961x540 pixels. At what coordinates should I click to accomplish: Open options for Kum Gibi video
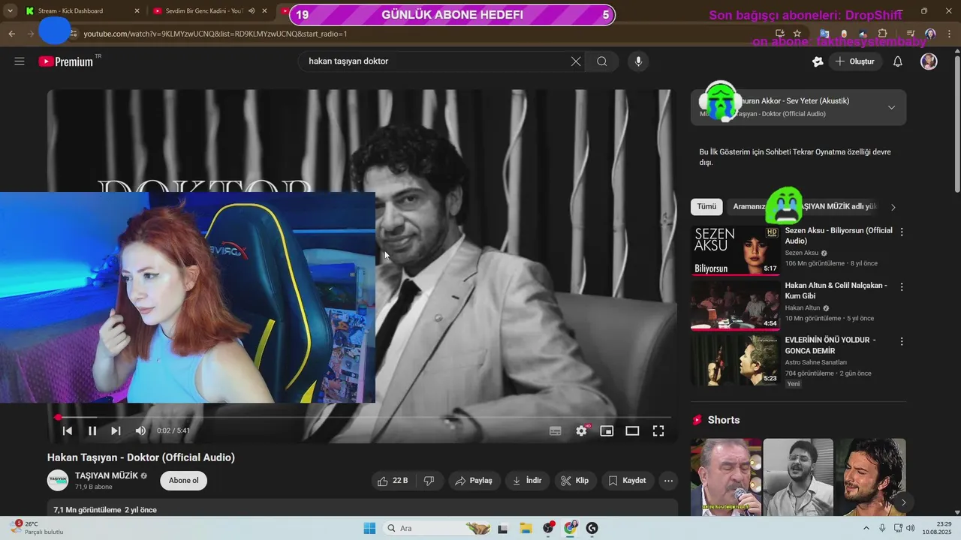click(x=902, y=287)
